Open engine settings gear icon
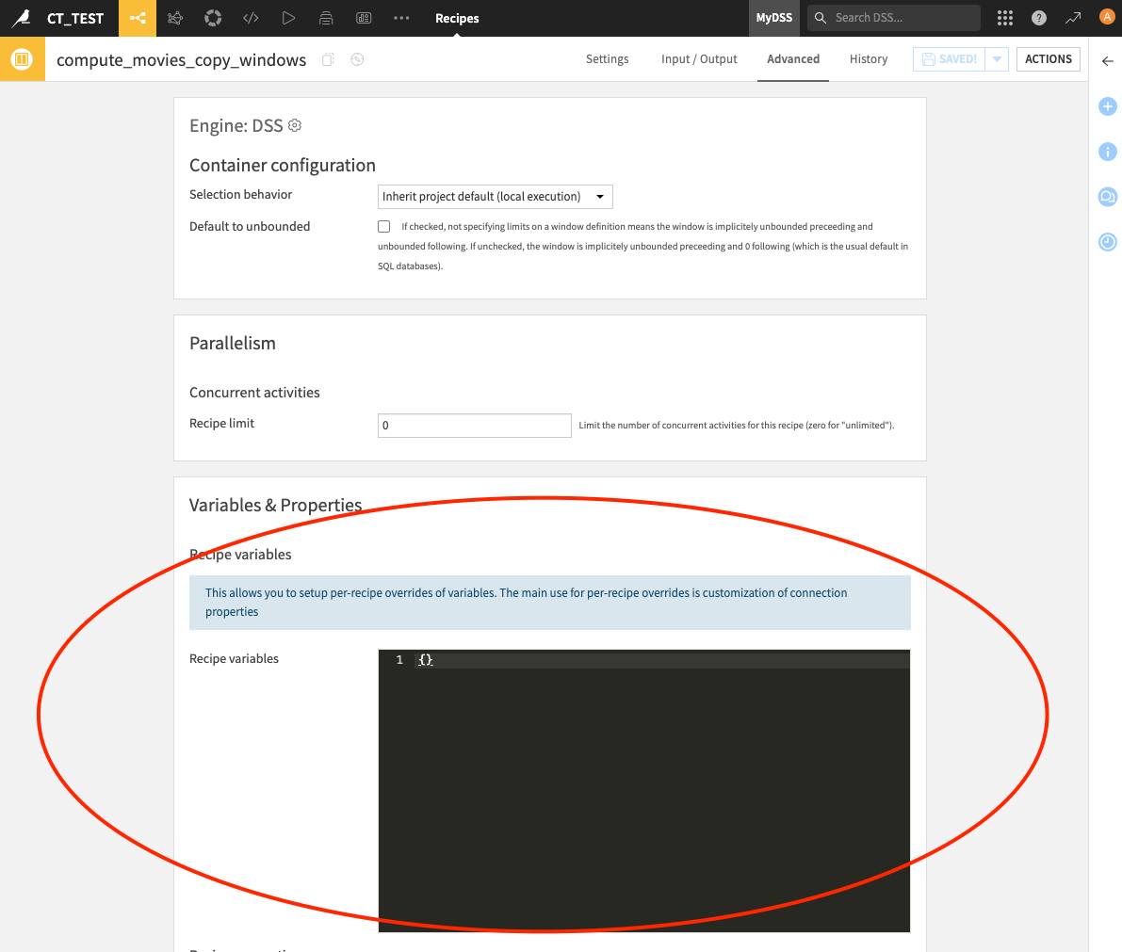 tap(295, 125)
